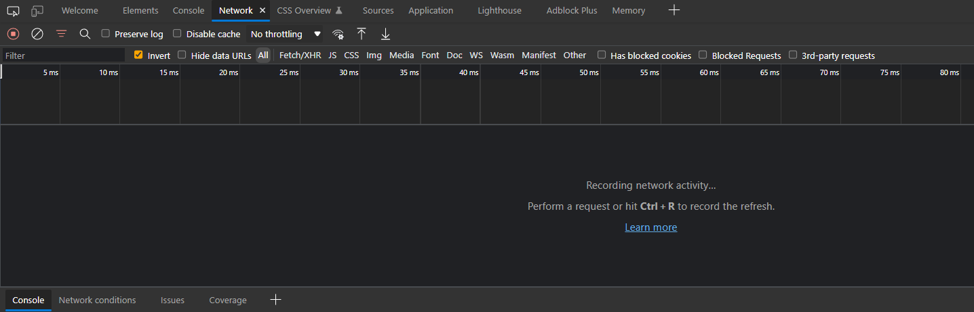
Task: Switch to the Elements tab
Action: [x=140, y=10]
